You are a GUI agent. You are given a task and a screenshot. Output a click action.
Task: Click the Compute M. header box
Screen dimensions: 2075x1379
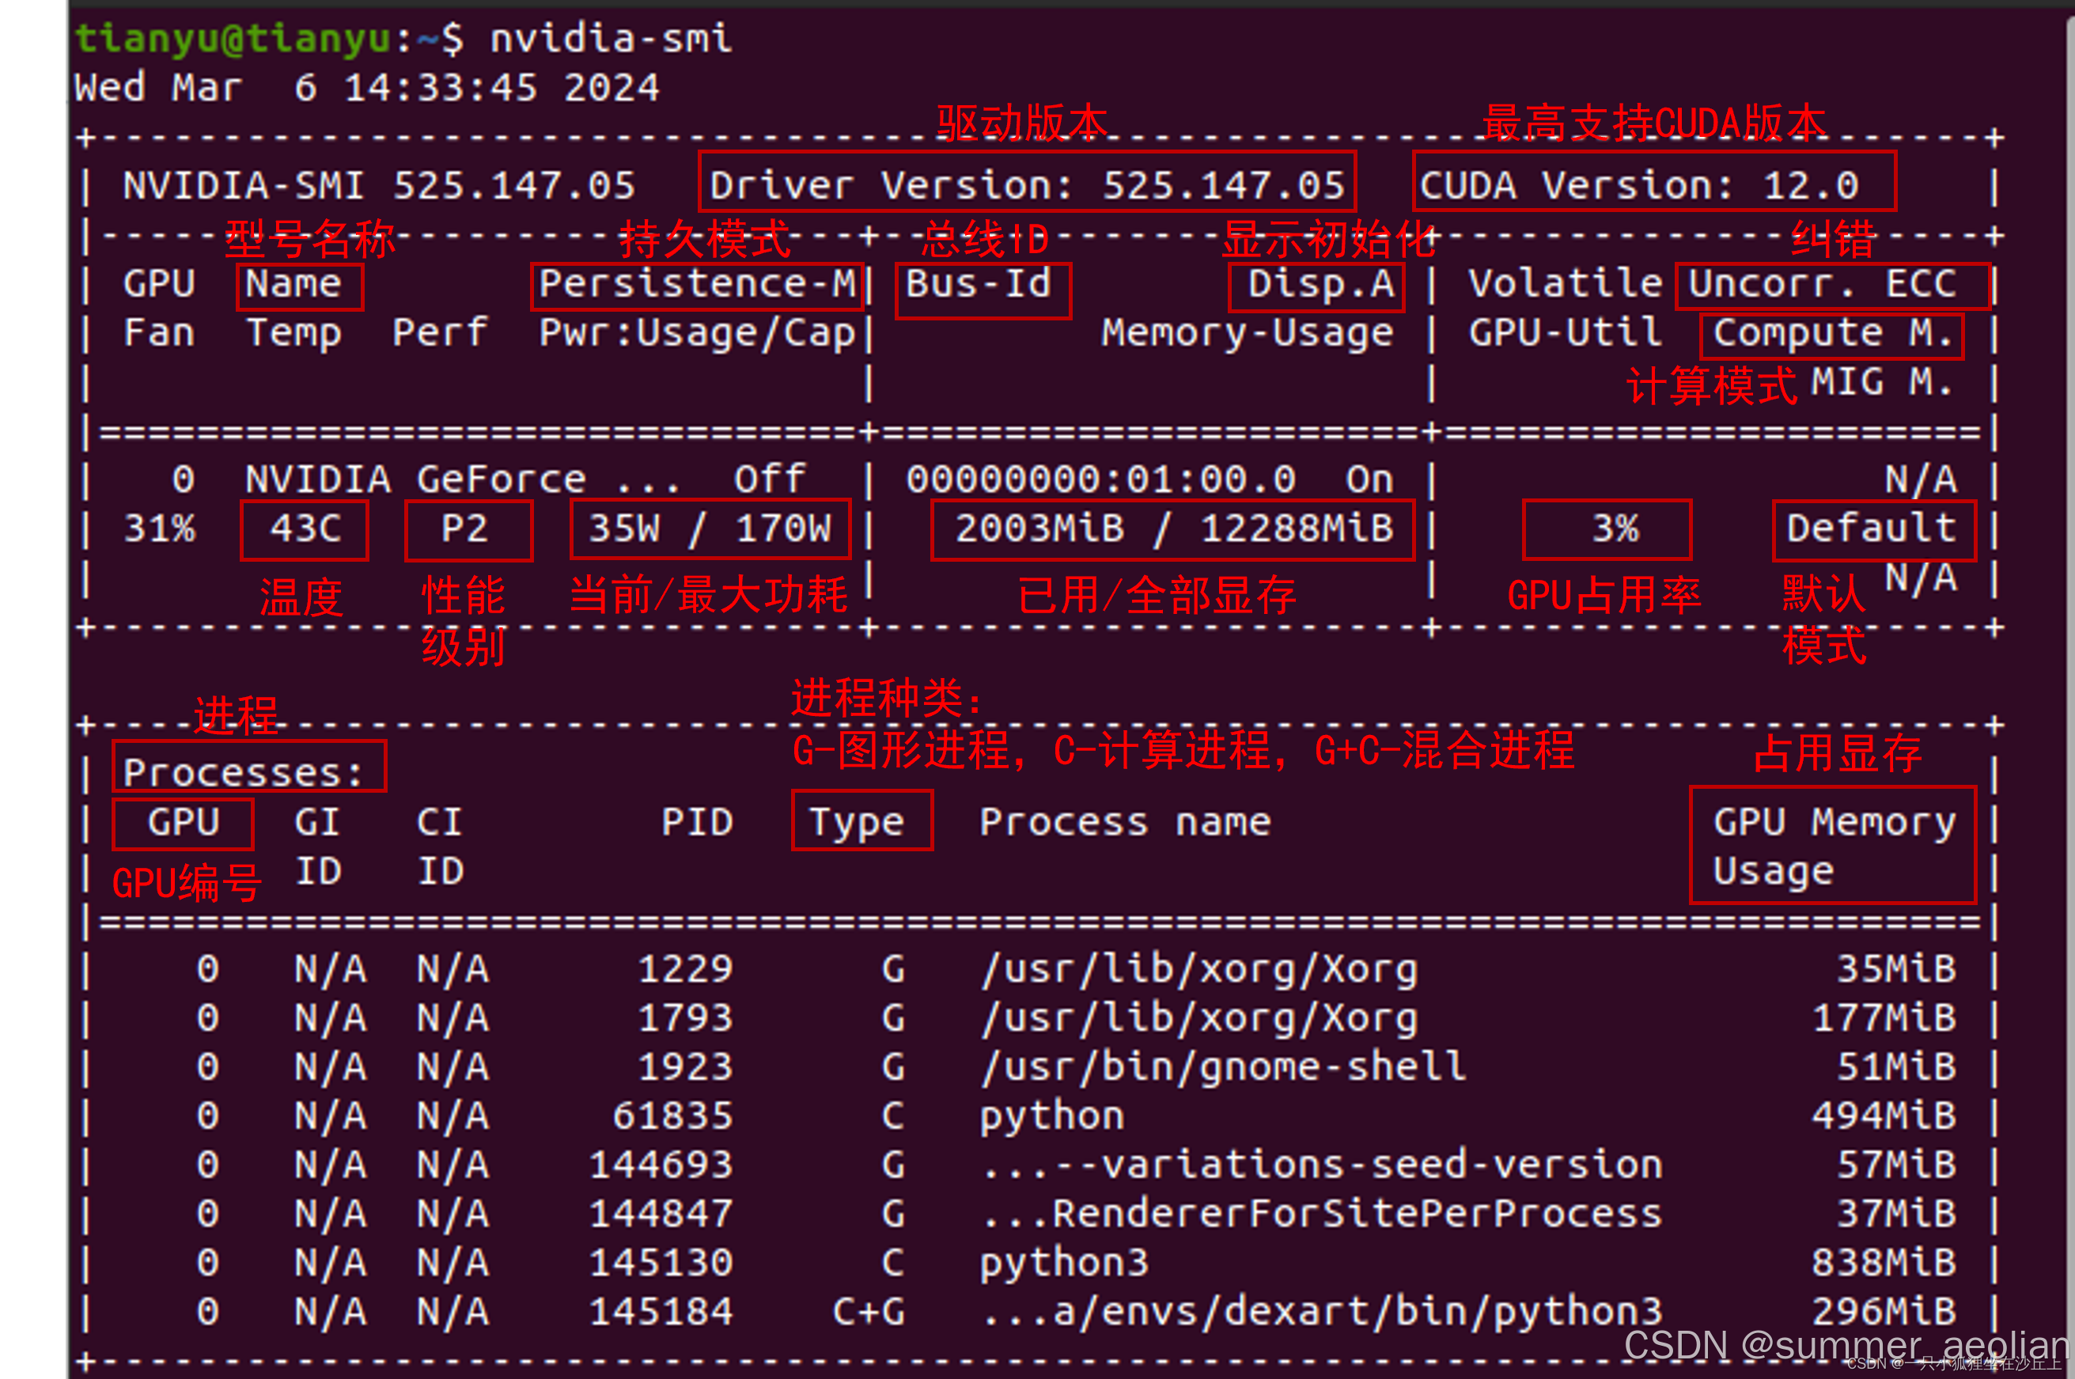tap(1831, 333)
